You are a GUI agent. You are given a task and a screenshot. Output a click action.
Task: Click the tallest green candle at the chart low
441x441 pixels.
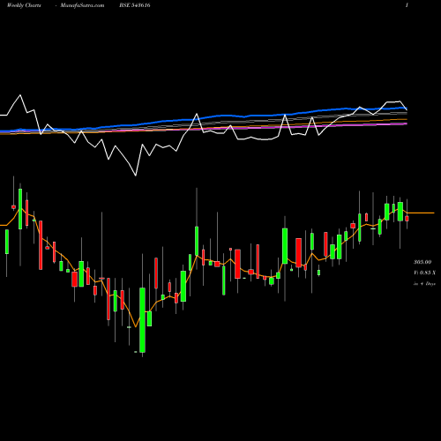(x=142, y=320)
